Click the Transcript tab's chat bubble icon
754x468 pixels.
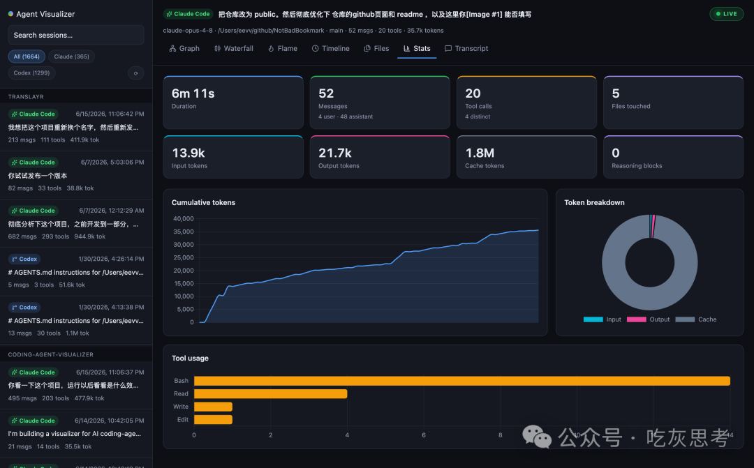pyautogui.click(x=448, y=49)
